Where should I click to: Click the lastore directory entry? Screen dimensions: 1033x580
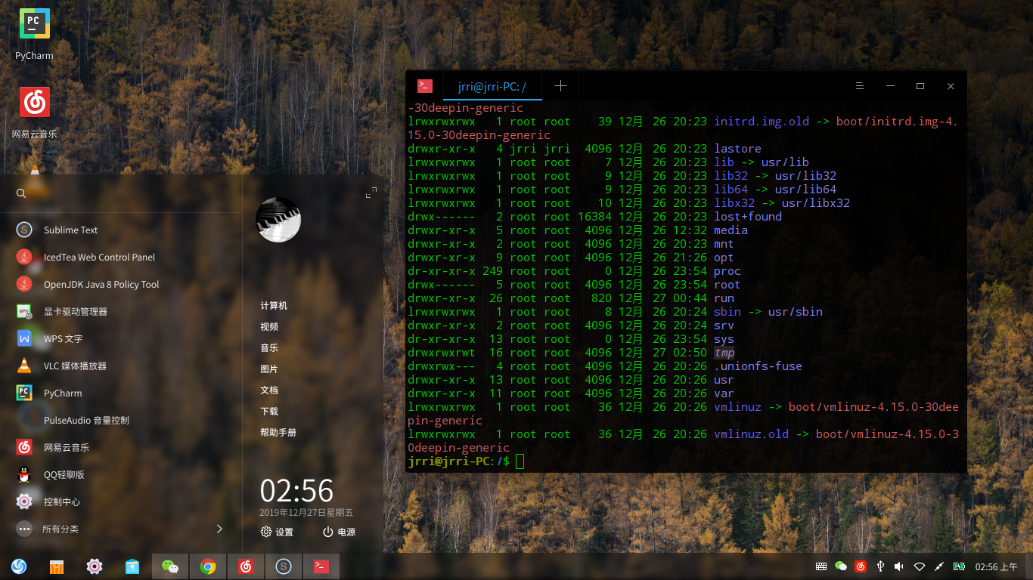737,149
